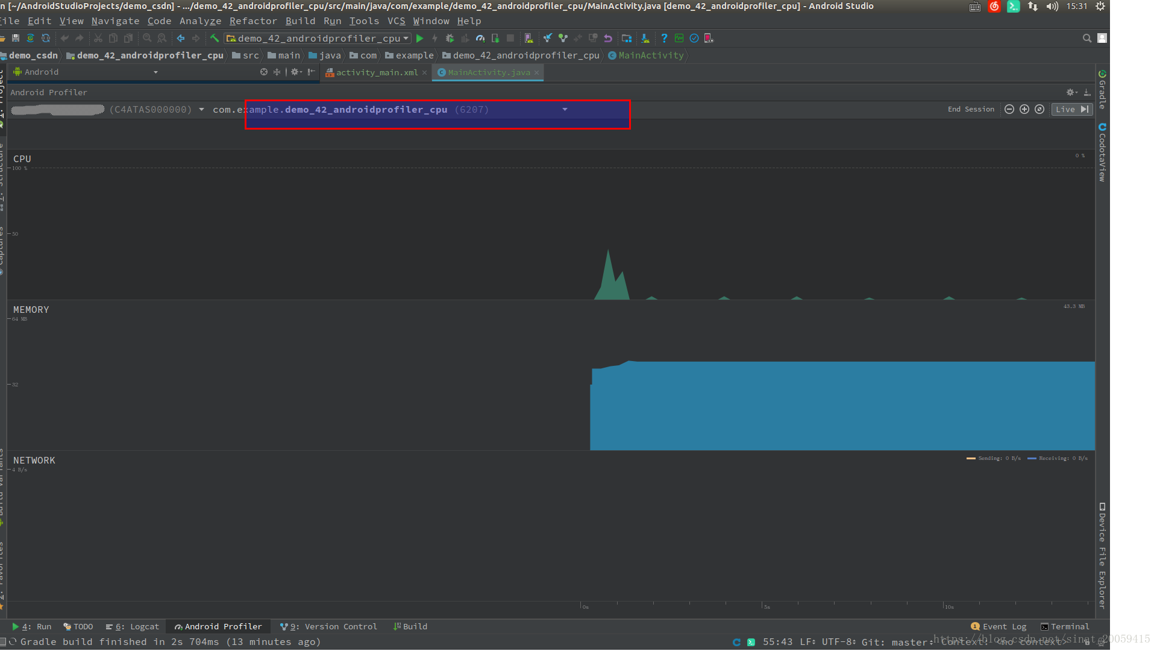Zoom in the profiler timeline
1157x651 pixels.
(x=1024, y=109)
